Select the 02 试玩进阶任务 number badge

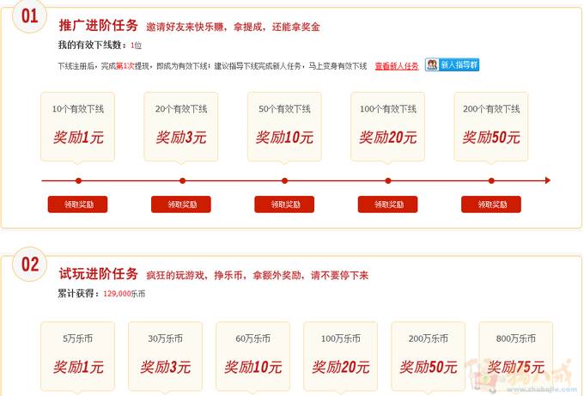[x=30, y=264]
